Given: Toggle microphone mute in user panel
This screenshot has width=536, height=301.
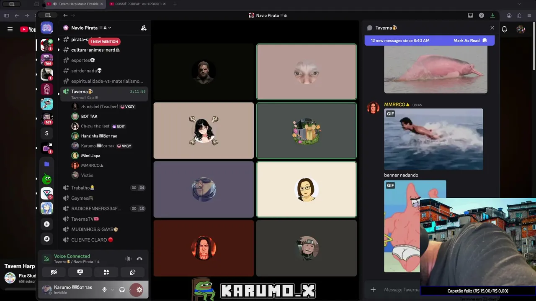Looking at the screenshot, I should [104, 290].
